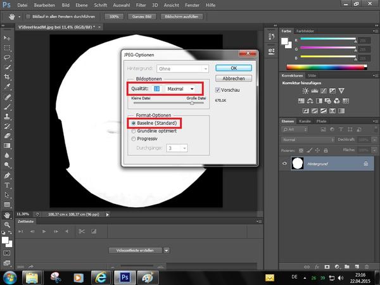Select Progressiv format option
The height and width of the screenshot is (285, 380).
(133, 139)
